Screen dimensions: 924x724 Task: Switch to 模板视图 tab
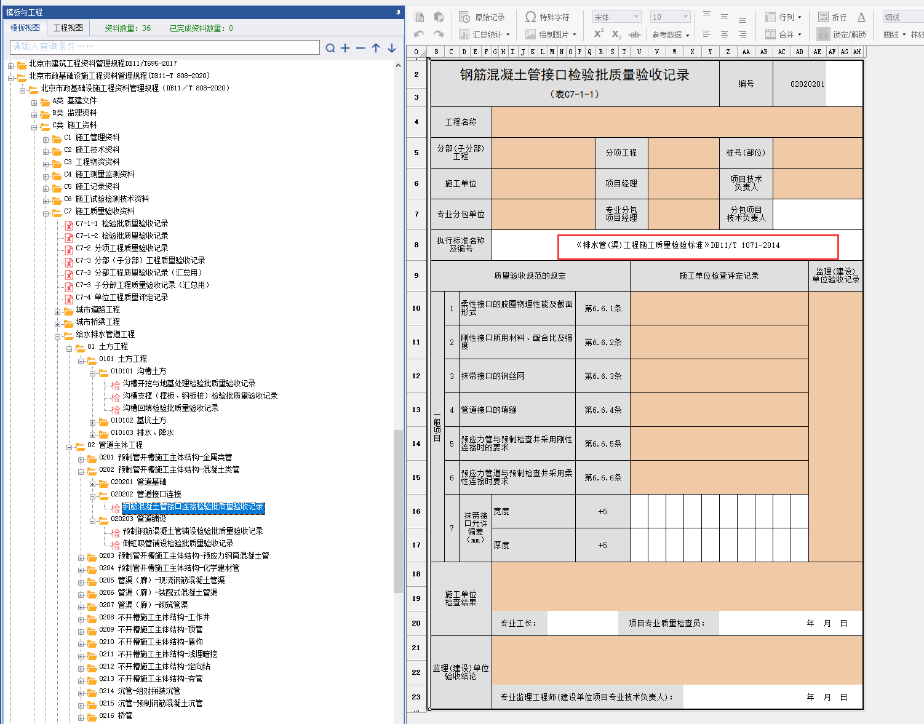pos(25,28)
